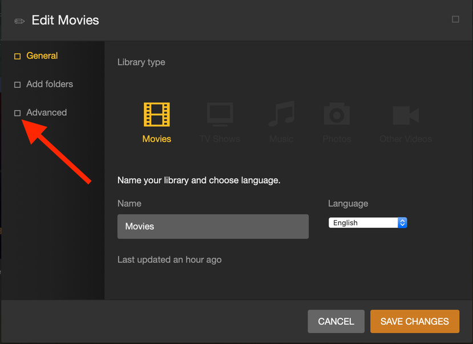Cancel editing the Movies library

pos(336,321)
